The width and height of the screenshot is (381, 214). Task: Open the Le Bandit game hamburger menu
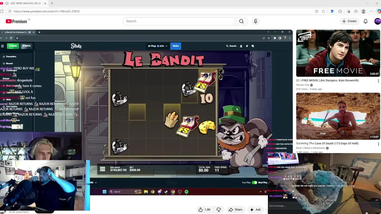(x=102, y=169)
